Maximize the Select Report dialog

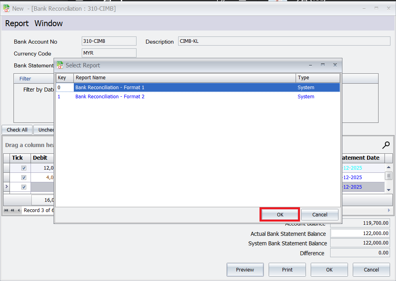coord(323,65)
